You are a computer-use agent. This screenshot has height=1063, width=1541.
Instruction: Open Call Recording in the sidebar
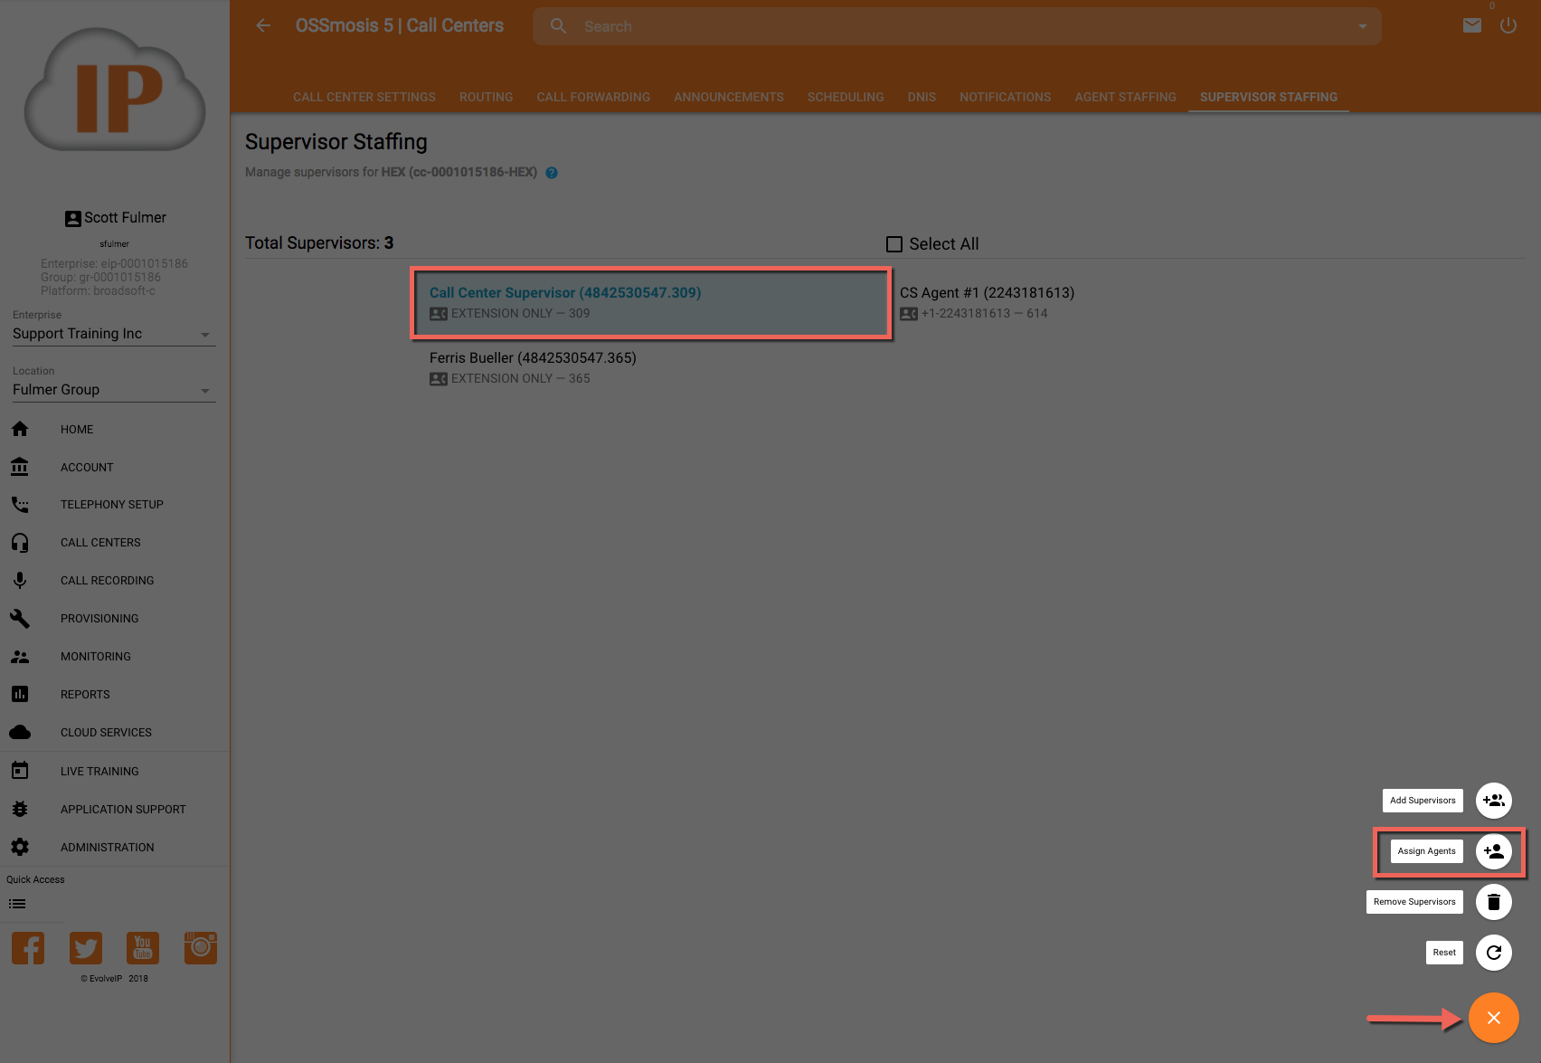tap(107, 581)
